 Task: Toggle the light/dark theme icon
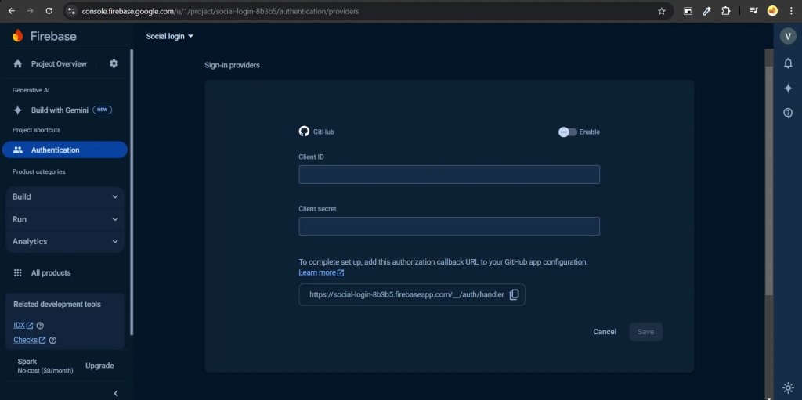pyautogui.click(x=788, y=387)
